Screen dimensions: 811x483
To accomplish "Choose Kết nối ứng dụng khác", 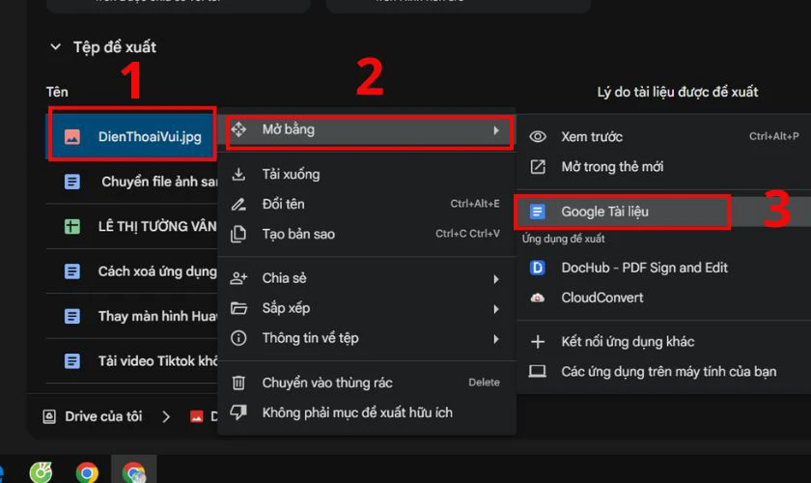I will click(664, 342).
